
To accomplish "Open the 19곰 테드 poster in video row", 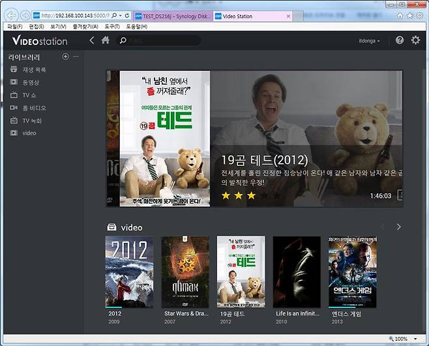I will click(241, 272).
